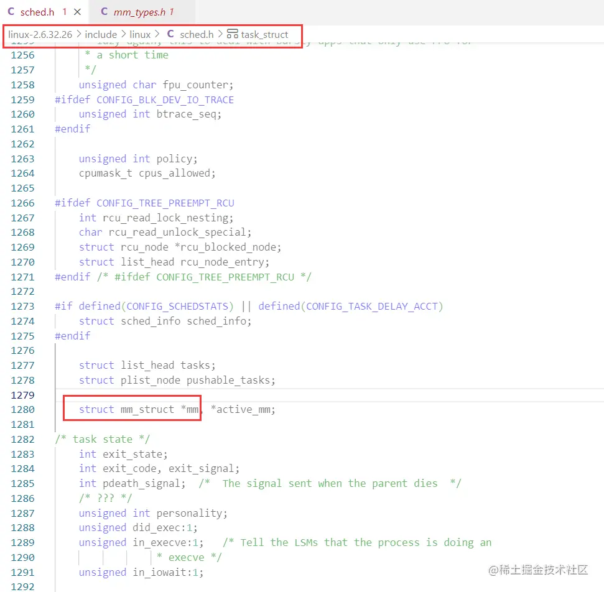Click '#endif' on line 1275
Image resolution: width=604 pixels, height=592 pixels.
coord(73,336)
